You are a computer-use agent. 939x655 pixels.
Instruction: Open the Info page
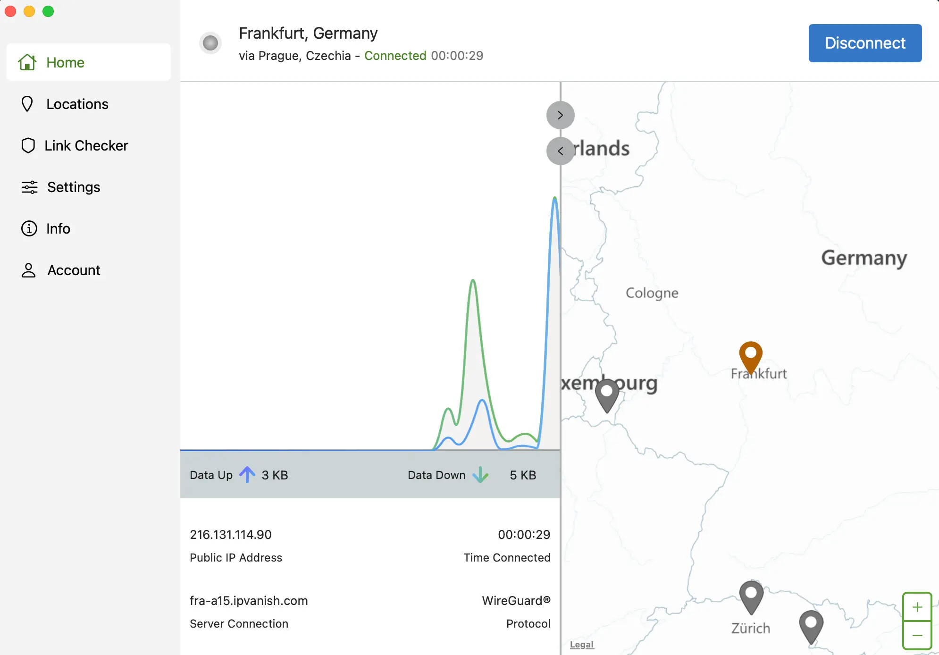29,228
